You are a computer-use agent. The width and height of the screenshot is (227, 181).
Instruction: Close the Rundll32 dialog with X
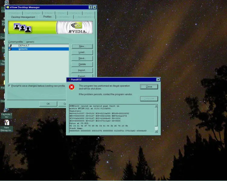(158, 80)
